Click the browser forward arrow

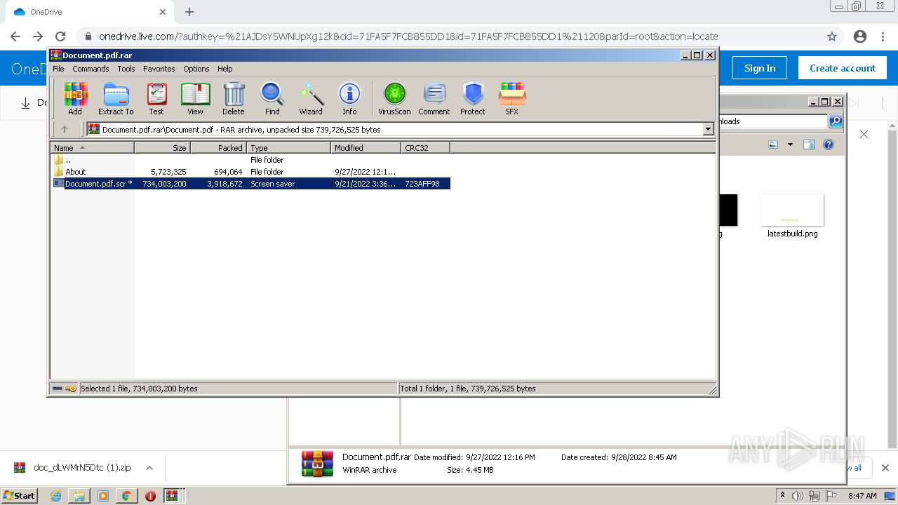(x=38, y=36)
